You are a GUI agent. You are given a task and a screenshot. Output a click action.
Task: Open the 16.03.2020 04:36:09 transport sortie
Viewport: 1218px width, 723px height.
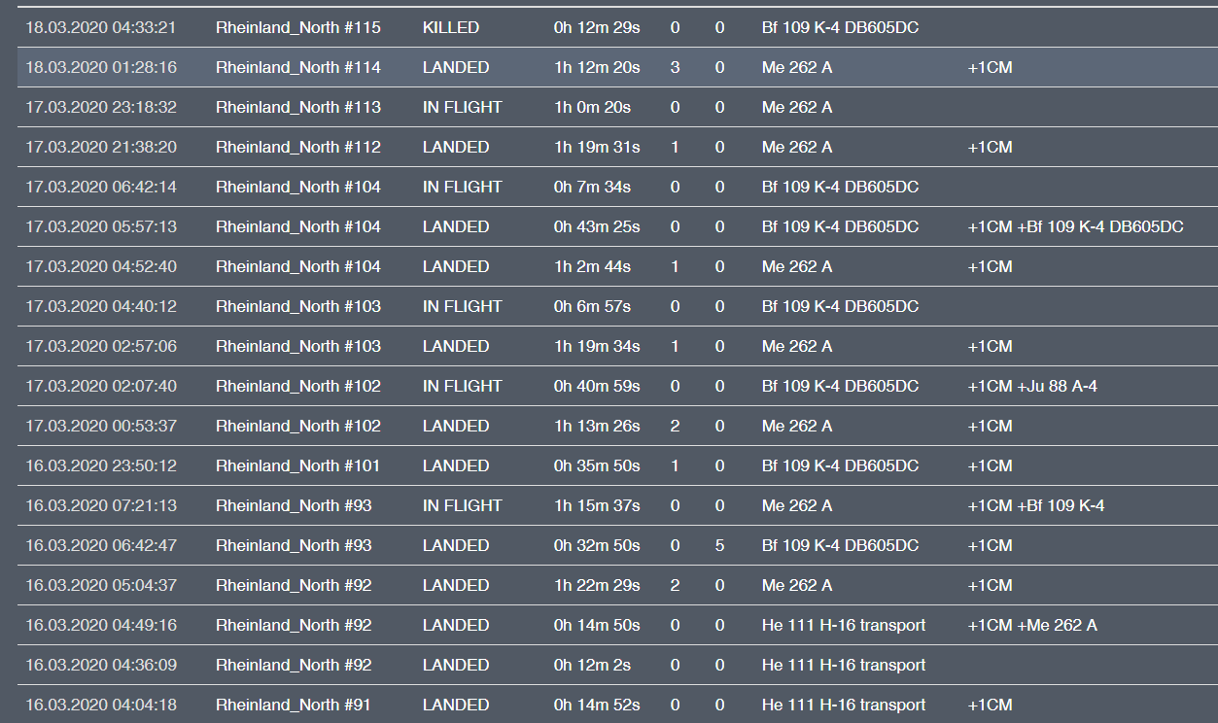[100, 666]
